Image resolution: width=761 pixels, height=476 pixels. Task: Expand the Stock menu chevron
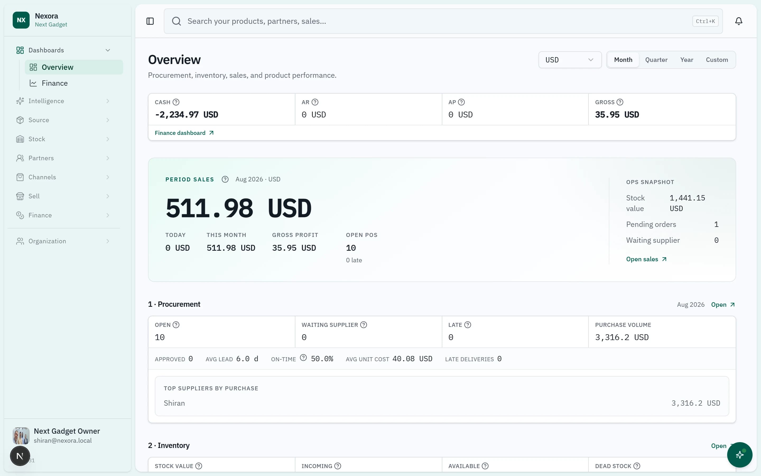[x=108, y=139]
